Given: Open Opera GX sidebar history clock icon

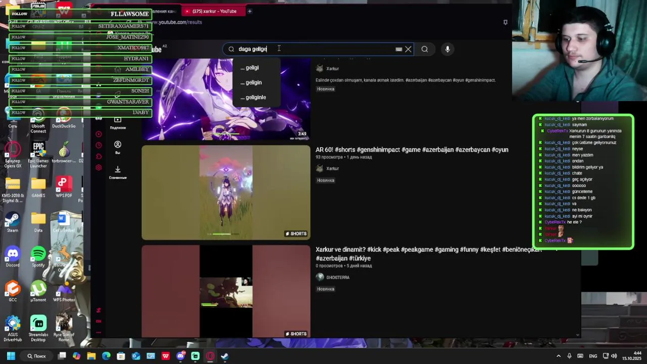Looking at the screenshot, I should coord(99,145).
